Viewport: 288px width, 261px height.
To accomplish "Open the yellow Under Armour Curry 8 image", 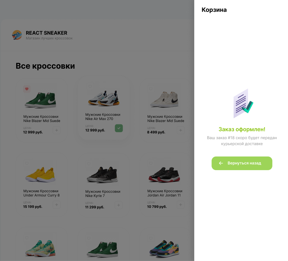I will (40, 174).
